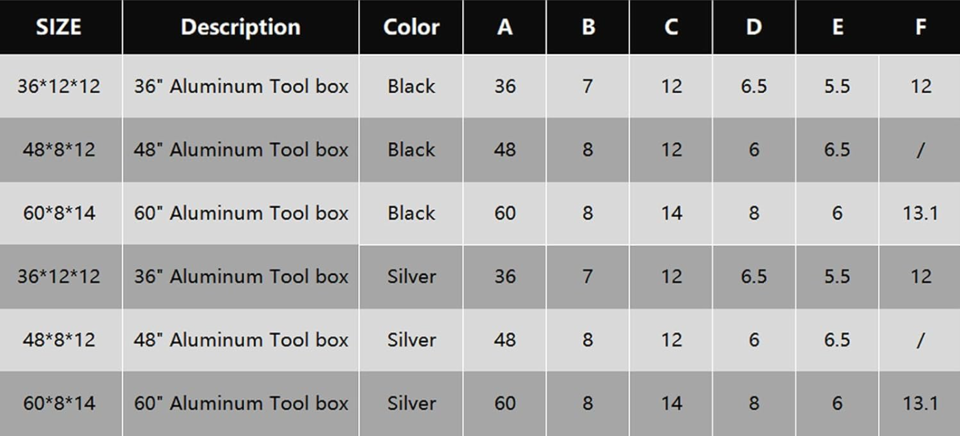
Task: Click the 14 C value in the Black 60" row
Action: 671,213
